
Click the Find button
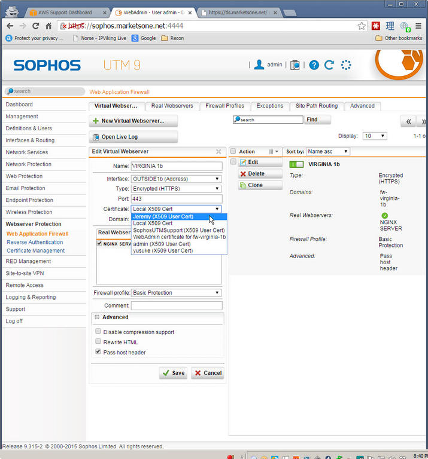317,120
